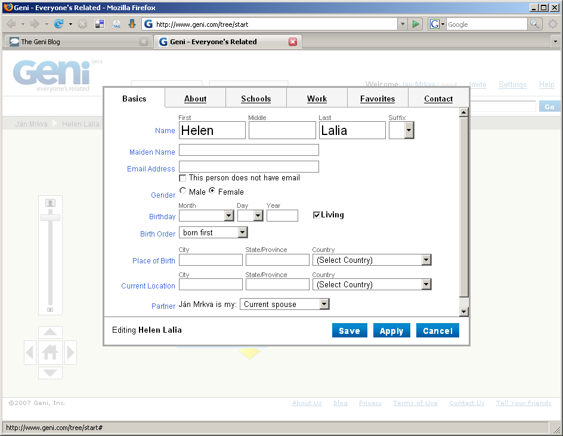
Task: Click the window layout toolbar icon
Action: point(100,24)
